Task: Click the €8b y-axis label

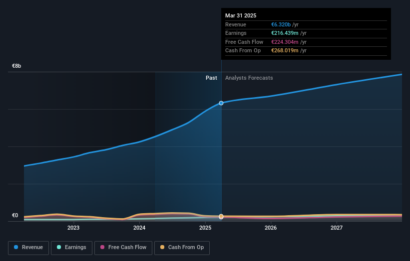Action: pos(16,66)
